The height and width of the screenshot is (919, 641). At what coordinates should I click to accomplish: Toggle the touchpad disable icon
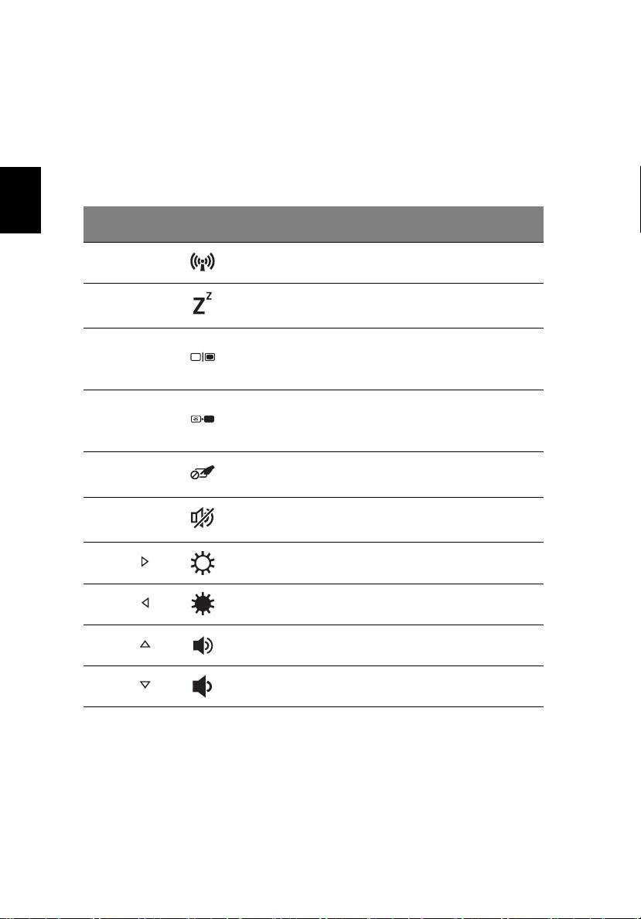(203, 473)
